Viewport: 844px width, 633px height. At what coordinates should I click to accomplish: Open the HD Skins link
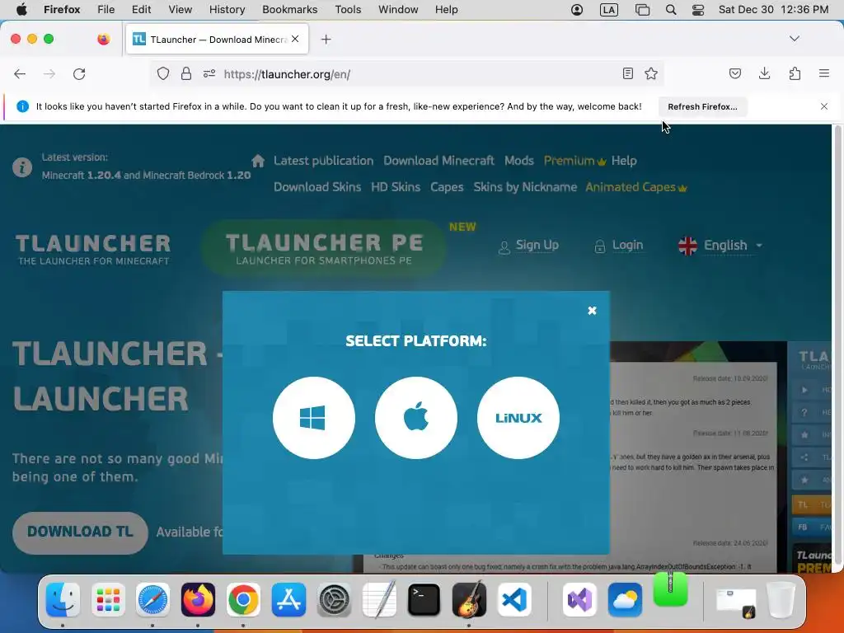(x=396, y=187)
